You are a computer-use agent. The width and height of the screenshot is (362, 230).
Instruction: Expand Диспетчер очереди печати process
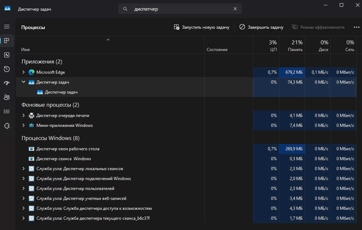(x=24, y=116)
